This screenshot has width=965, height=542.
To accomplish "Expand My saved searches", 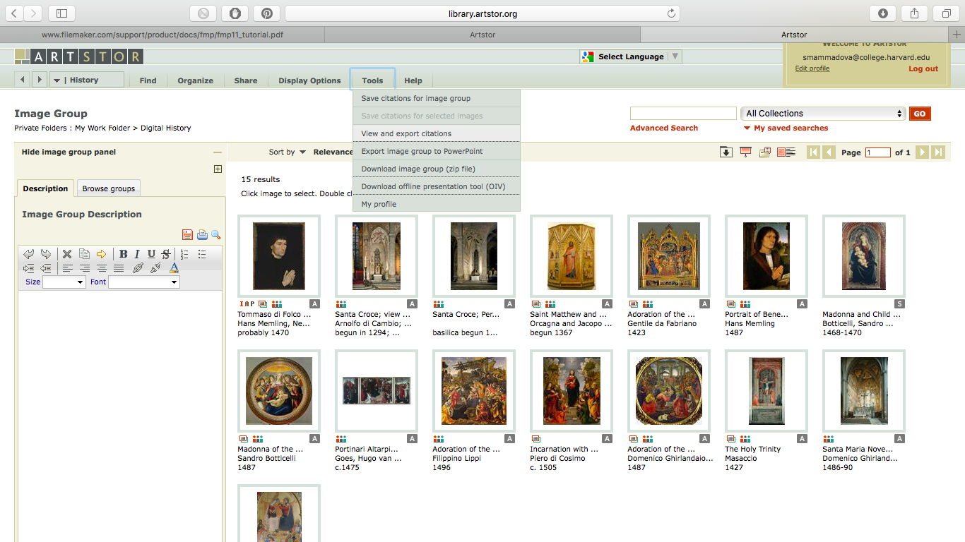I will point(786,128).
